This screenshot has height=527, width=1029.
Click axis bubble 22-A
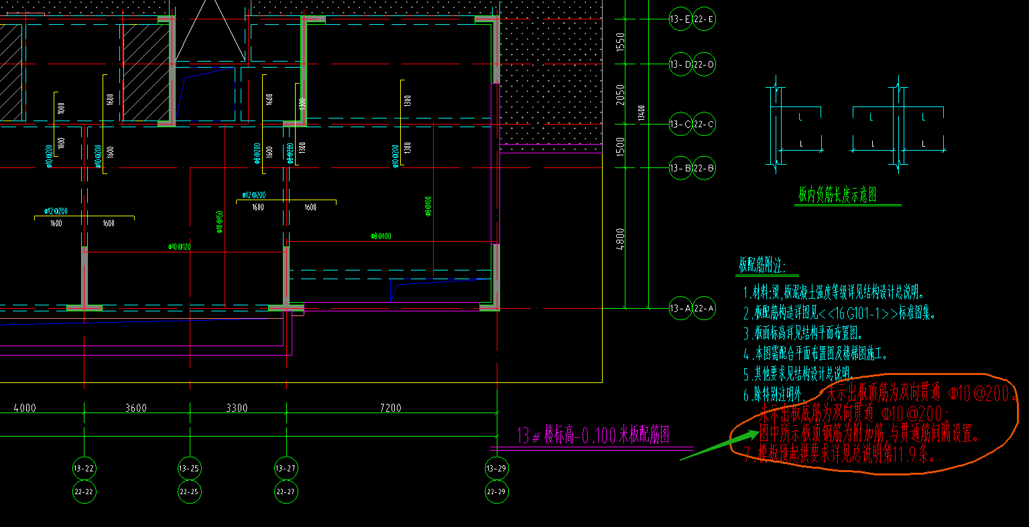tap(704, 309)
